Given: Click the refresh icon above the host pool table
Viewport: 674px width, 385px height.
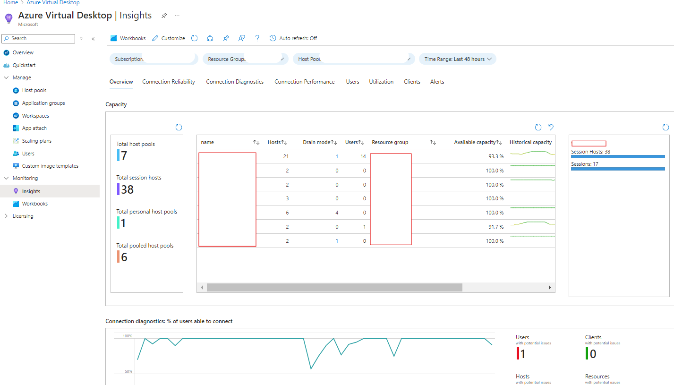Looking at the screenshot, I should tap(538, 127).
